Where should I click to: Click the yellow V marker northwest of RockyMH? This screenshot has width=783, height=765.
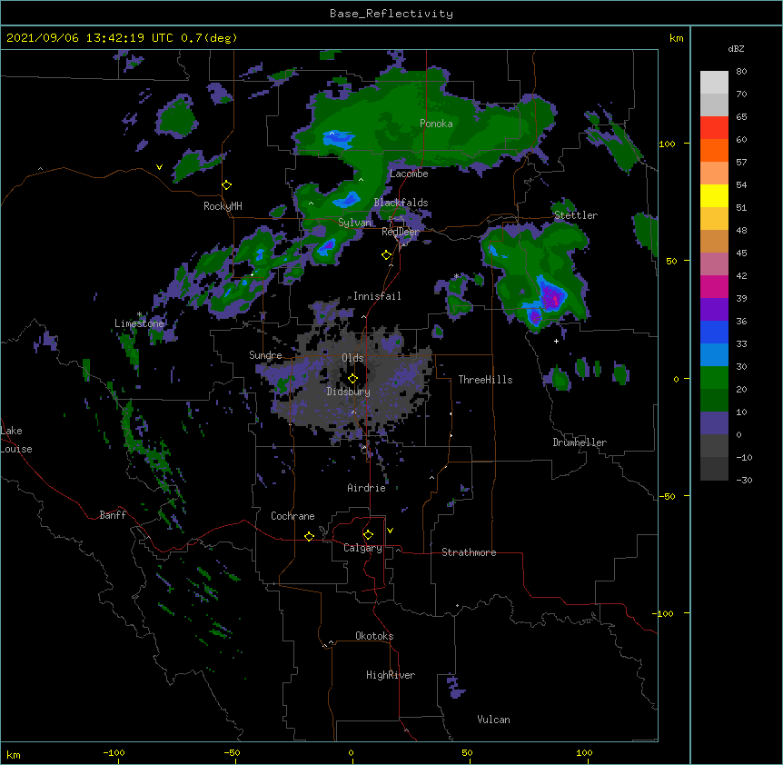coord(159,167)
